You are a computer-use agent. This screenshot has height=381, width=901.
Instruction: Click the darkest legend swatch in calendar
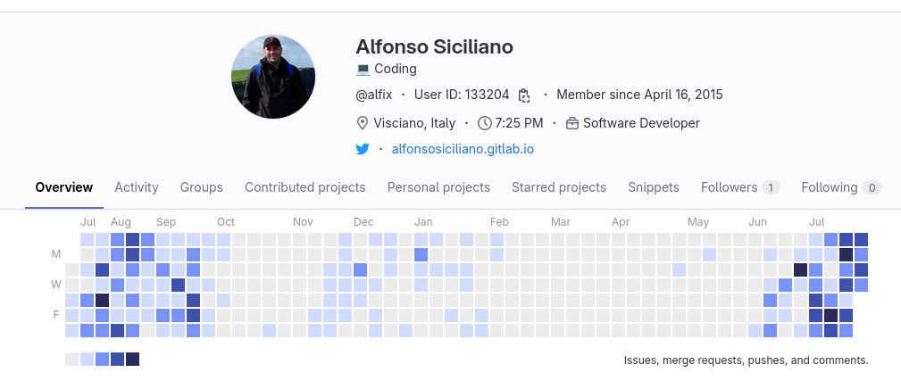click(132, 359)
